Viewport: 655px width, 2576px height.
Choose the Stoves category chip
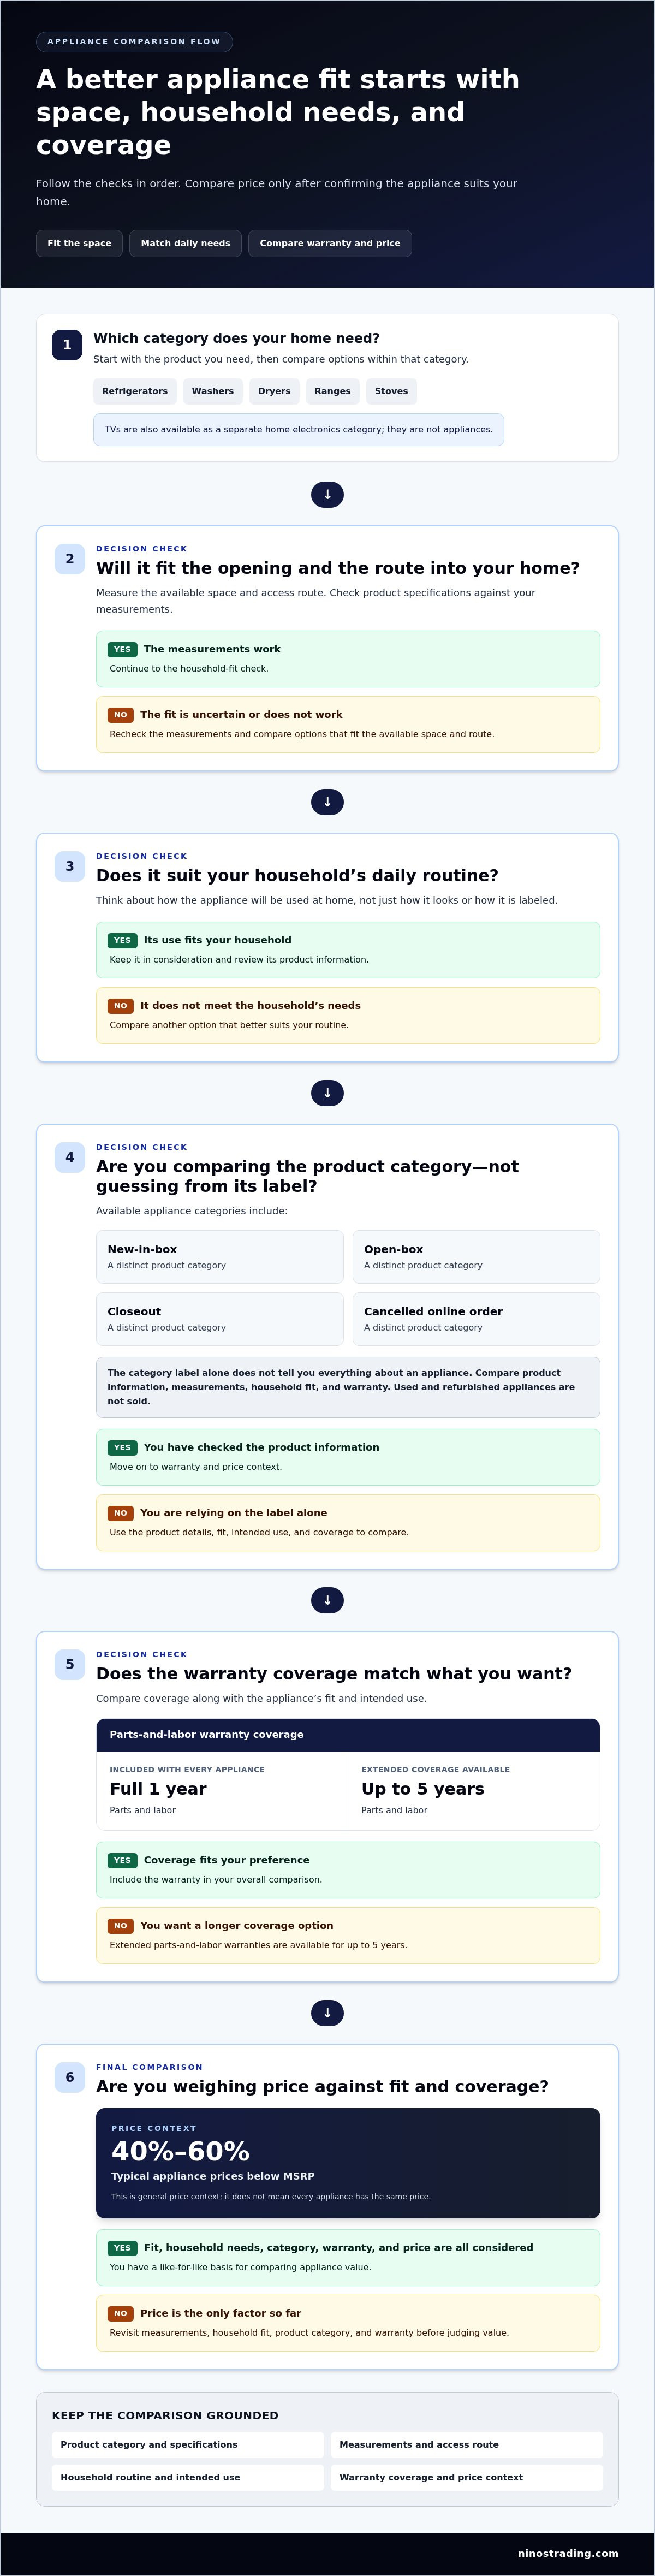point(391,391)
